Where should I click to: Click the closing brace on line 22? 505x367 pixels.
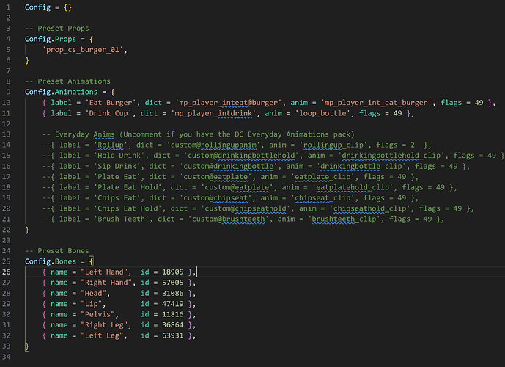tap(27, 230)
